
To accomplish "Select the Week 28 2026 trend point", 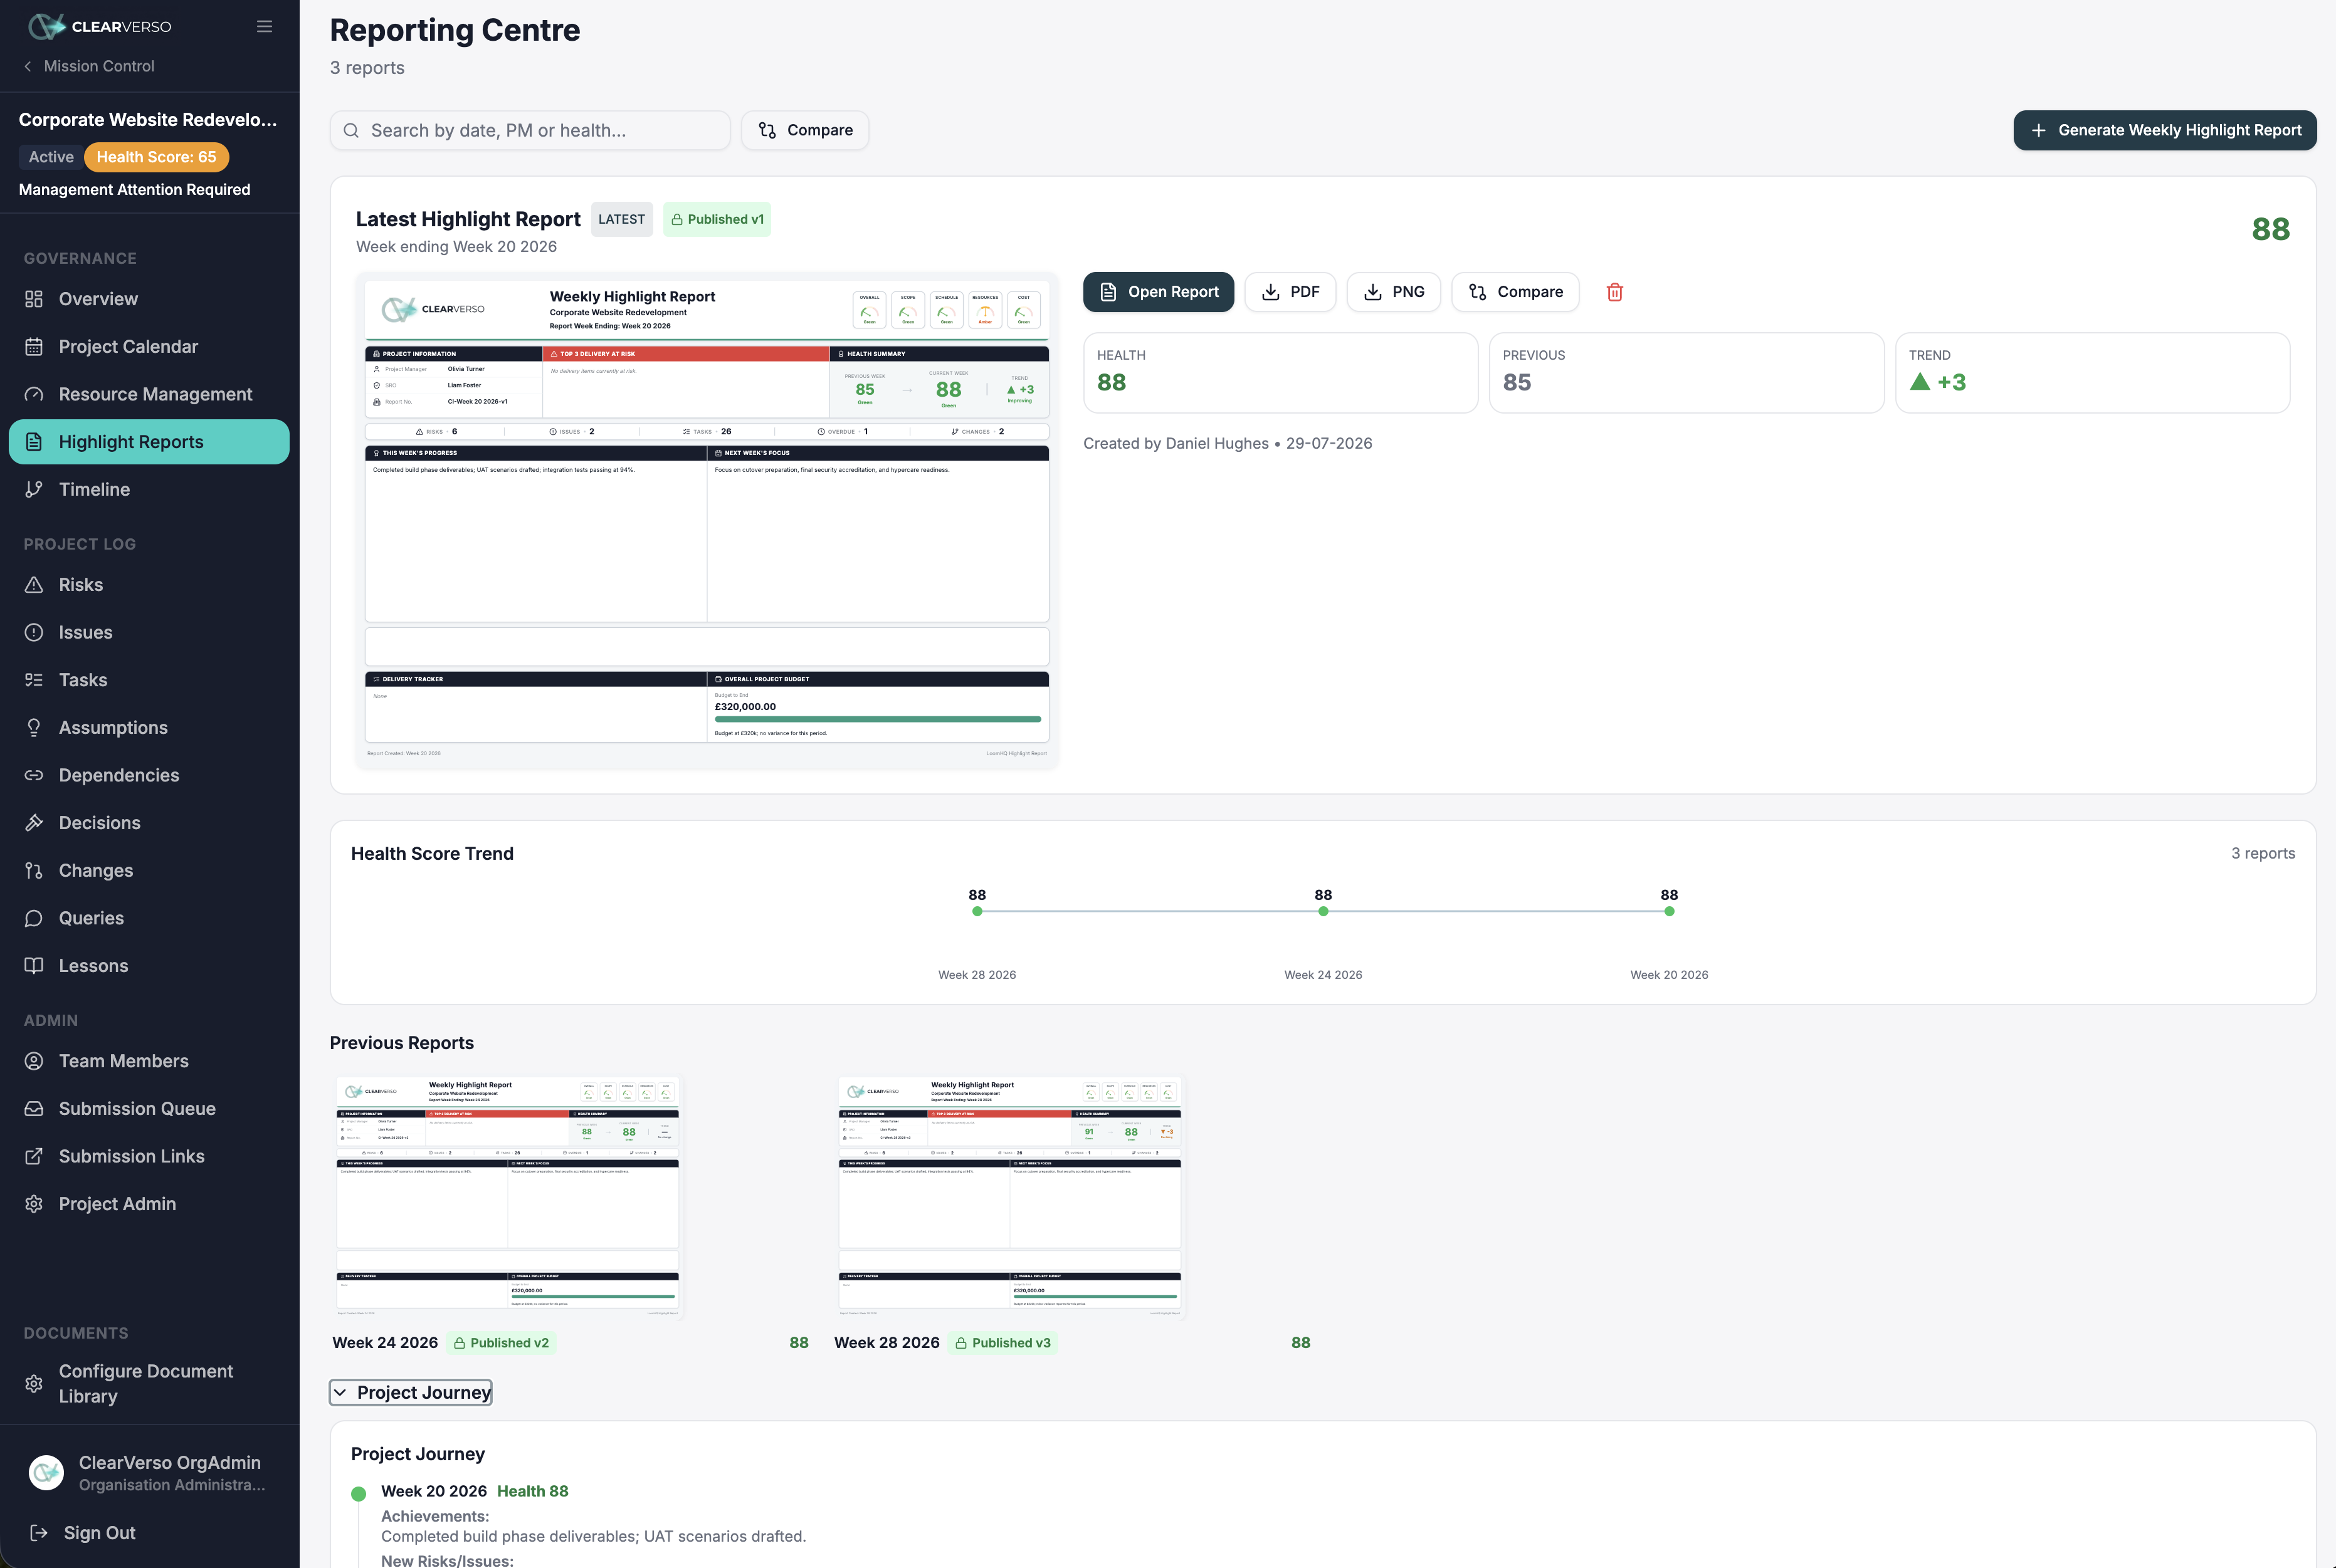I will pyautogui.click(x=977, y=911).
